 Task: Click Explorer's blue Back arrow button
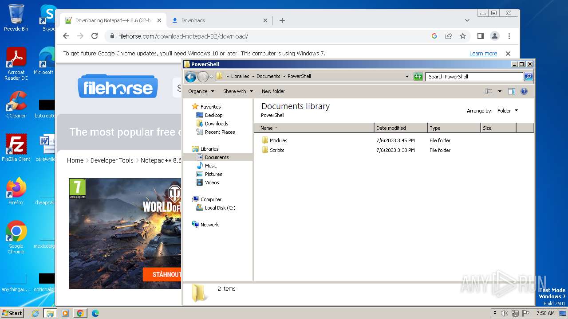coord(190,77)
